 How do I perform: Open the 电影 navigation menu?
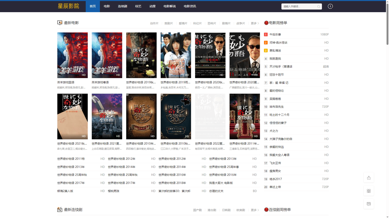tap(107, 6)
